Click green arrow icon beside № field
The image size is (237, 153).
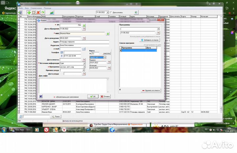pos(84,25)
